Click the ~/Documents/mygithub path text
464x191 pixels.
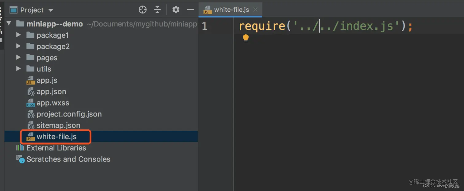point(142,24)
